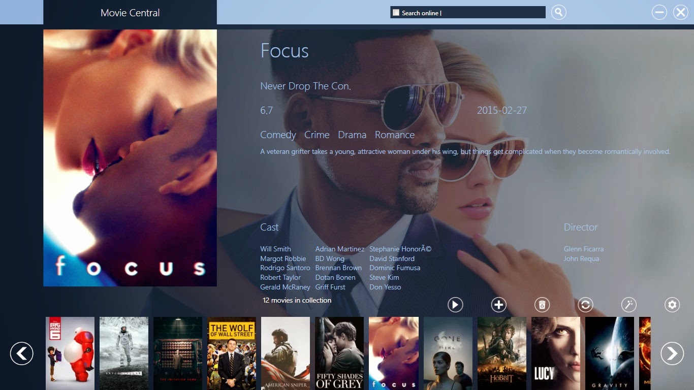
Task: Click the movie title Focus heading
Action: (x=285, y=51)
